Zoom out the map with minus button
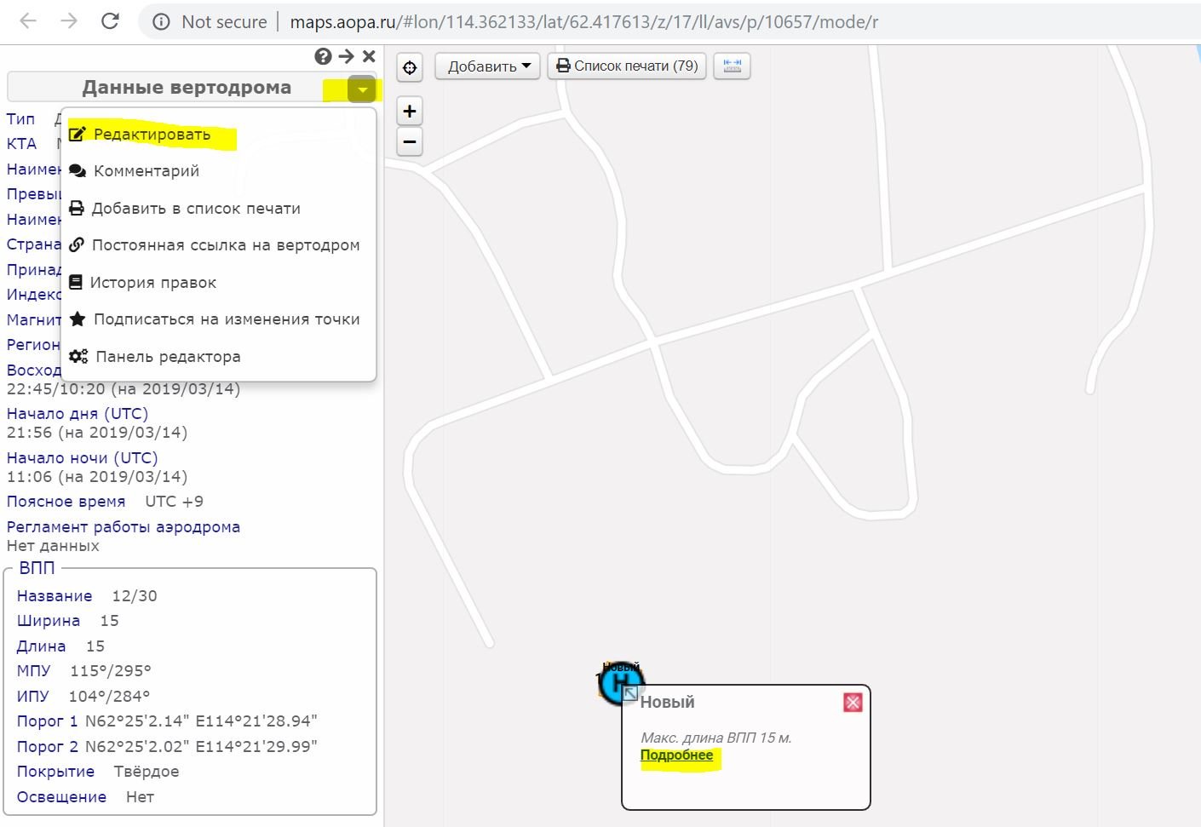Screen dimensions: 1201x827 click(x=410, y=141)
